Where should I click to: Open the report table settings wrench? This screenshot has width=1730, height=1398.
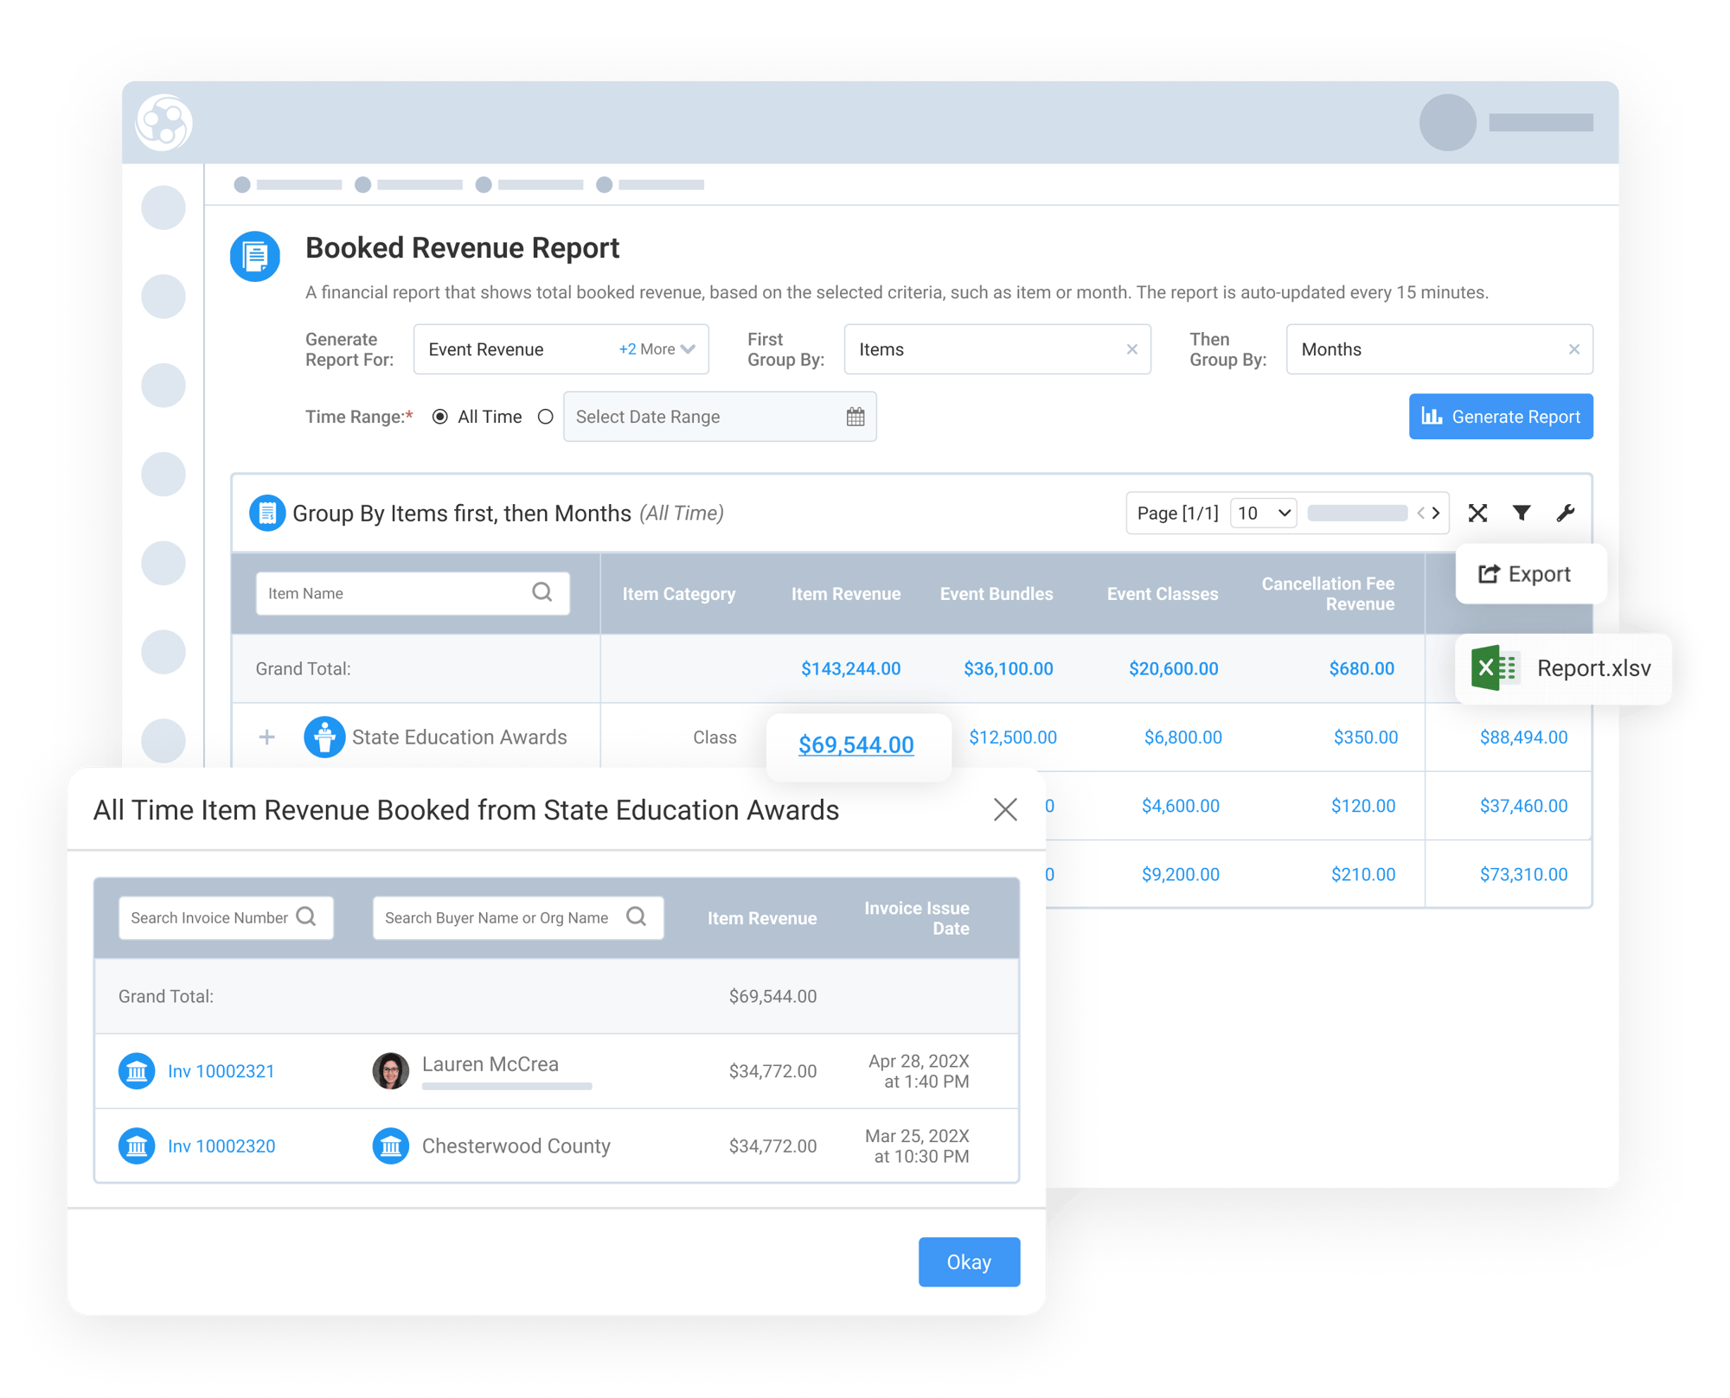coord(1566,513)
